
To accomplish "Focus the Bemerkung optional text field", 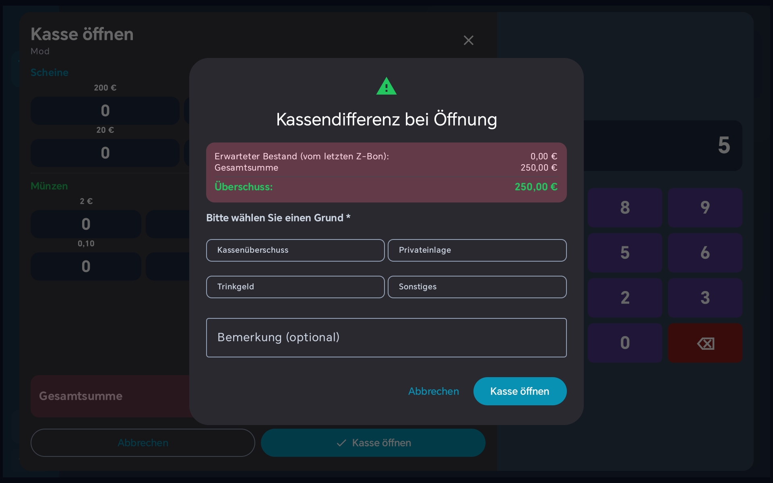I will click(386, 337).
